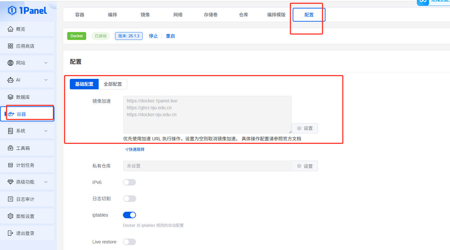
Task: Click the 镜像加速 mirror URL text area
Action: click(x=206, y=113)
